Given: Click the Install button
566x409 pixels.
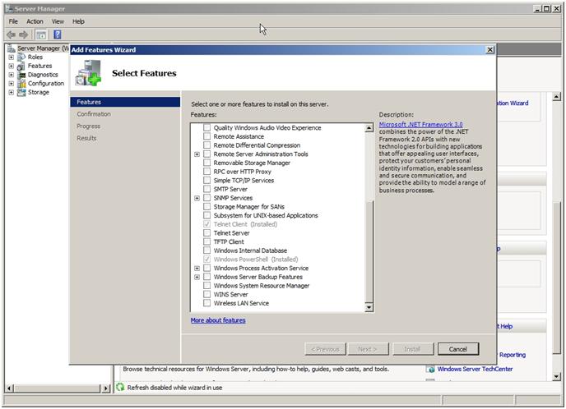Looking at the screenshot, I should click(412, 349).
